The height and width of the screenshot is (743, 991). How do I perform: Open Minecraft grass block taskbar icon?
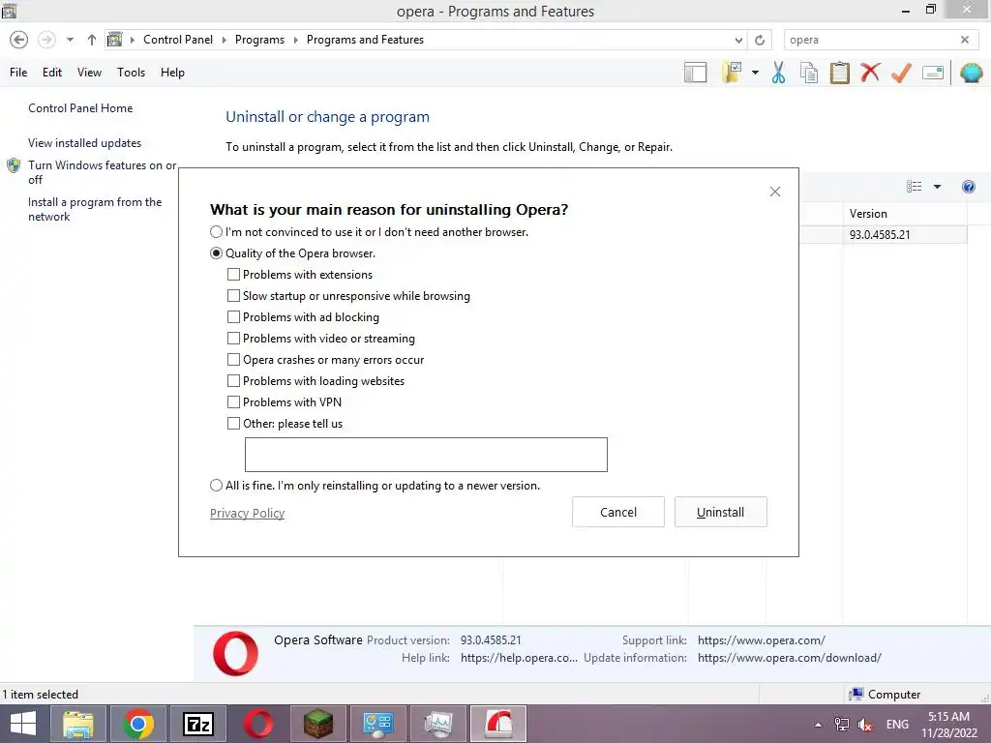pos(317,724)
